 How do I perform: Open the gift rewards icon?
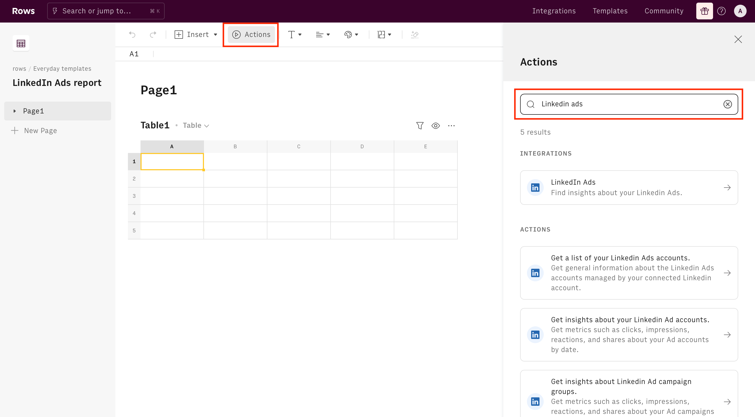pyautogui.click(x=704, y=11)
